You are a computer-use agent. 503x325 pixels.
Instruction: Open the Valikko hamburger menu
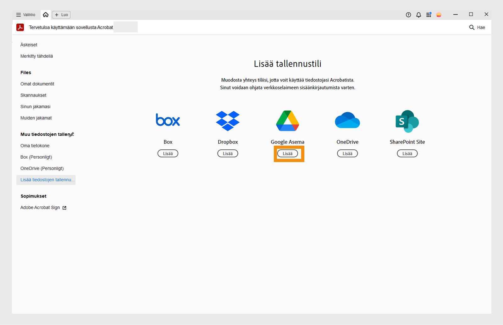point(18,14)
